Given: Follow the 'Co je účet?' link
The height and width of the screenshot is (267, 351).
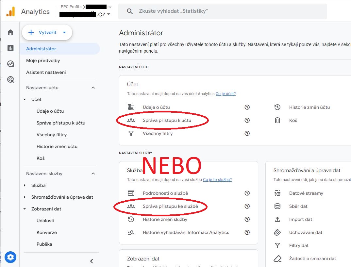Looking at the screenshot, I should [x=226, y=94].
